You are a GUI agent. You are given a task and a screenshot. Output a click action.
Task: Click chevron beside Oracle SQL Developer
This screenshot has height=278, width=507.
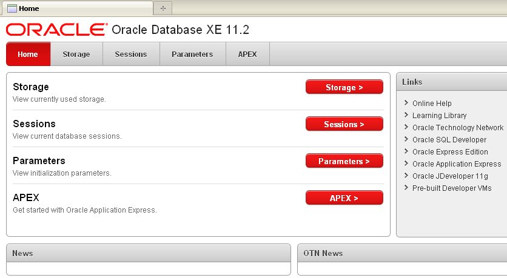click(x=406, y=139)
